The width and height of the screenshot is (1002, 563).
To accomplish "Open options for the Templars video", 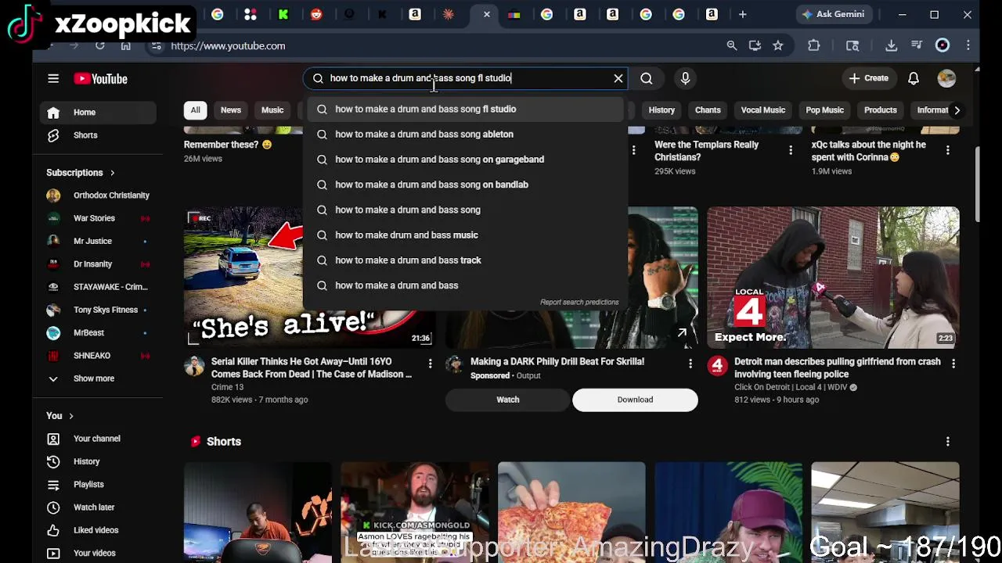I will point(791,150).
